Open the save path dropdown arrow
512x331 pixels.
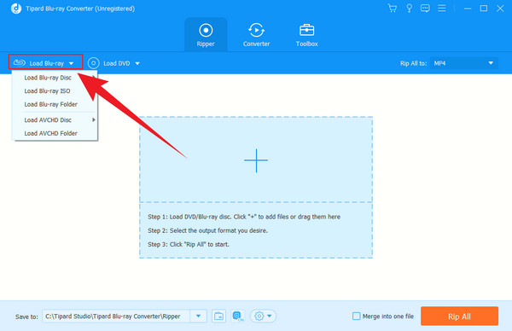coord(198,316)
